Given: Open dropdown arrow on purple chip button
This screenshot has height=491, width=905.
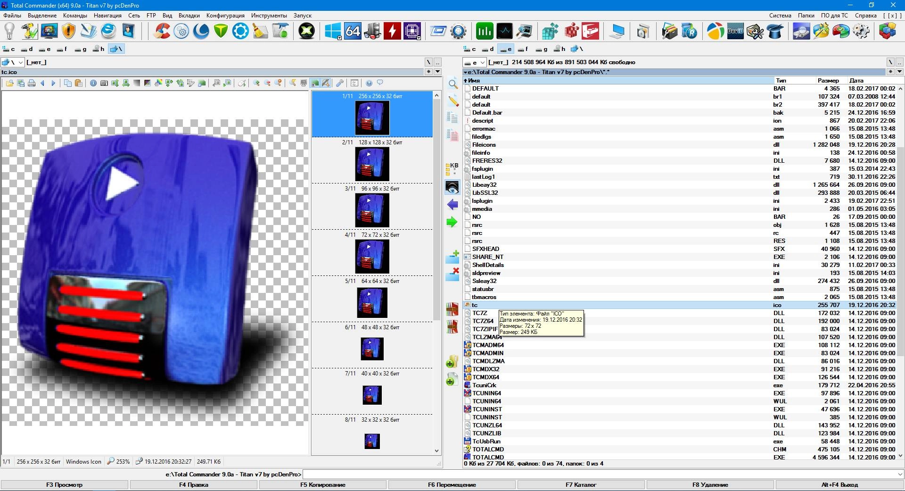Looking at the screenshot, I should pos(419,38).
